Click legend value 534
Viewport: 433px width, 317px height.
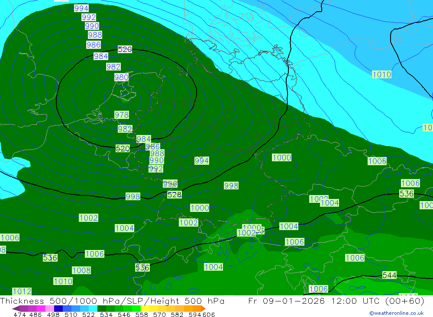107,315
